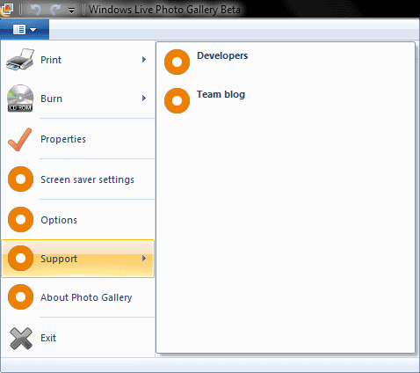Viewport: 420px width, 373px height.
Task: Select the Options menu entry
Action: [78, 220]
